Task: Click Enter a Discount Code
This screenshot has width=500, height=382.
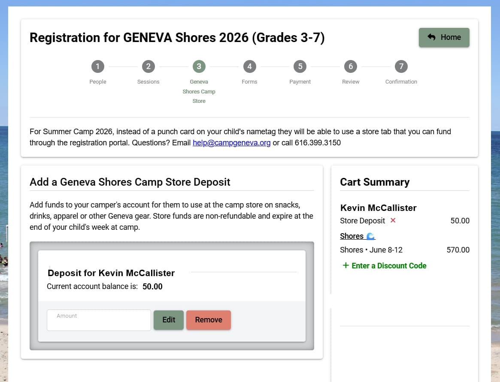Action: coord(389,266)
